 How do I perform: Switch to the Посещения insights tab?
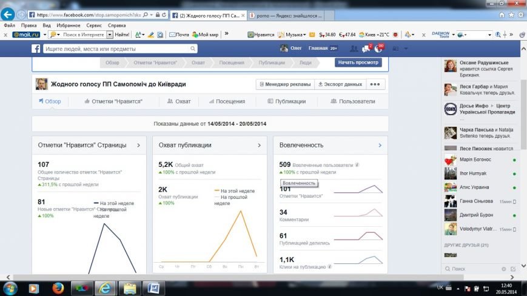[227, 101]
